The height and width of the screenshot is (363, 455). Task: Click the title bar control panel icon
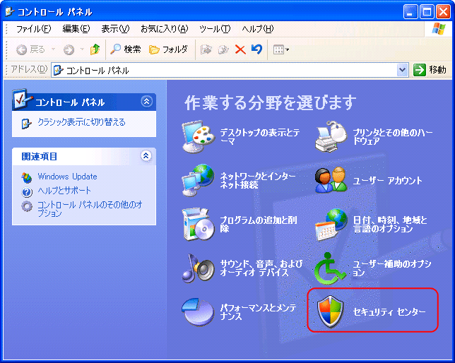[10, 11]
